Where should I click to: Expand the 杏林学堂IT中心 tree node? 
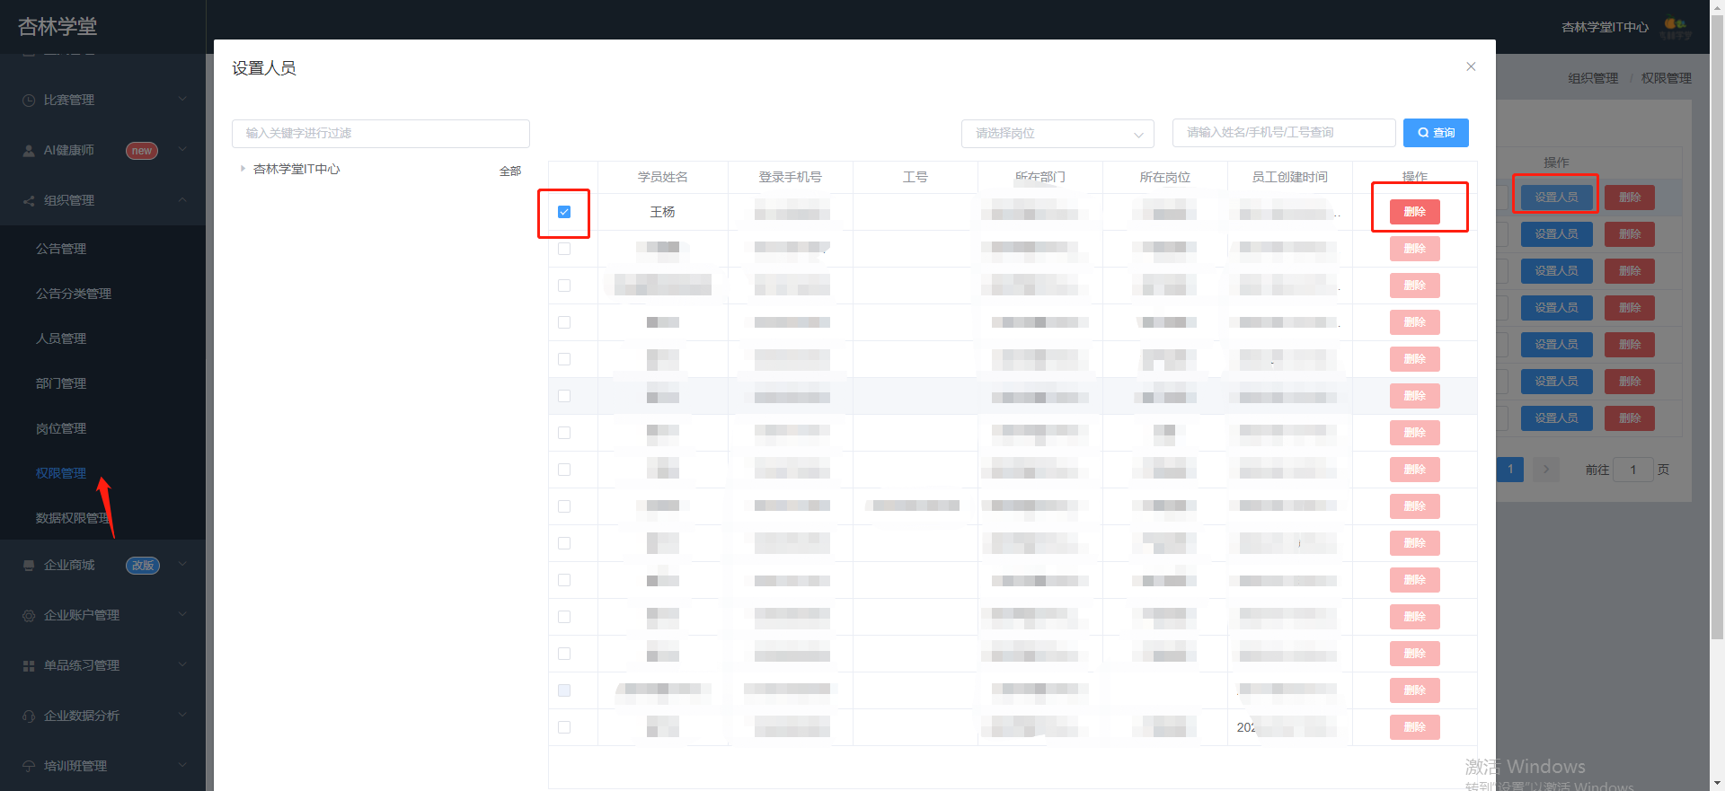click(x=243, y=169)
